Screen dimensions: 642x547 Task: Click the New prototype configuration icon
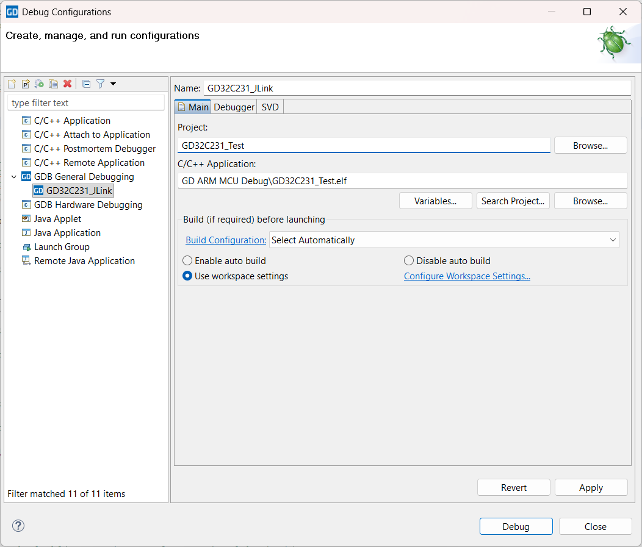(26, 84)
